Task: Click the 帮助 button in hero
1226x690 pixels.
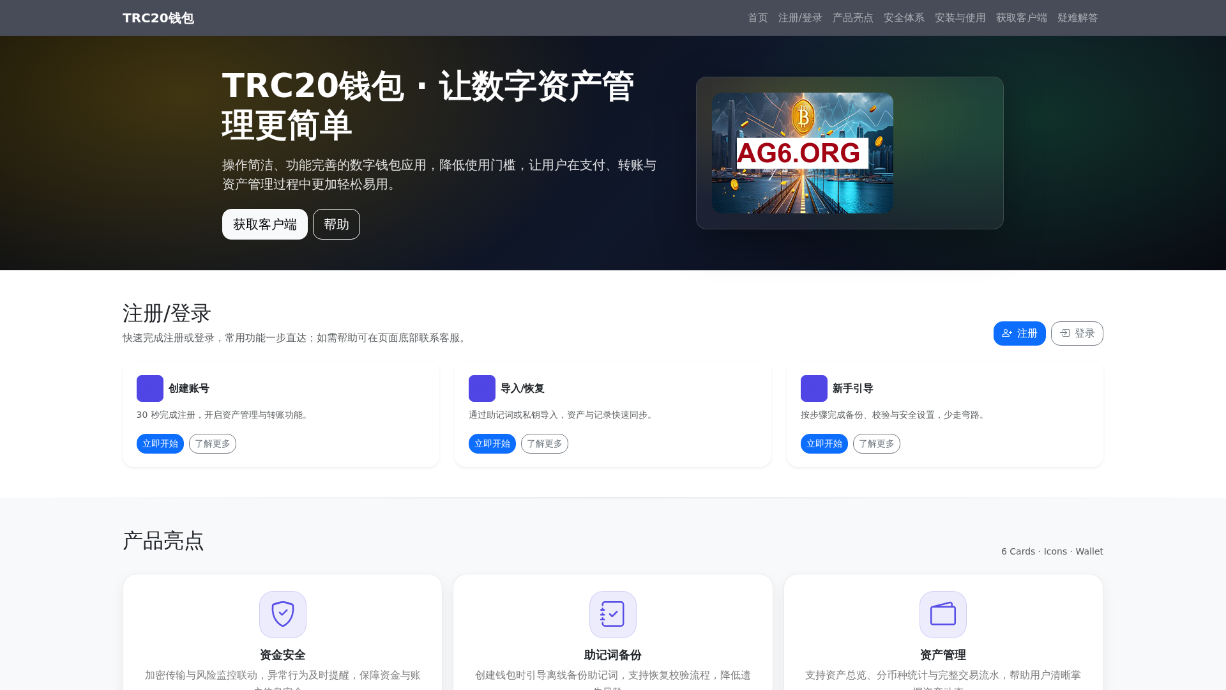Action: click(337, 224)
